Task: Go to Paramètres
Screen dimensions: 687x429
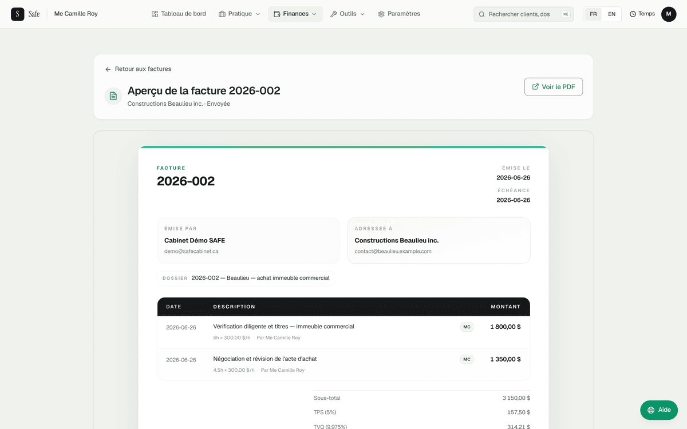Action: pos(399,14)
